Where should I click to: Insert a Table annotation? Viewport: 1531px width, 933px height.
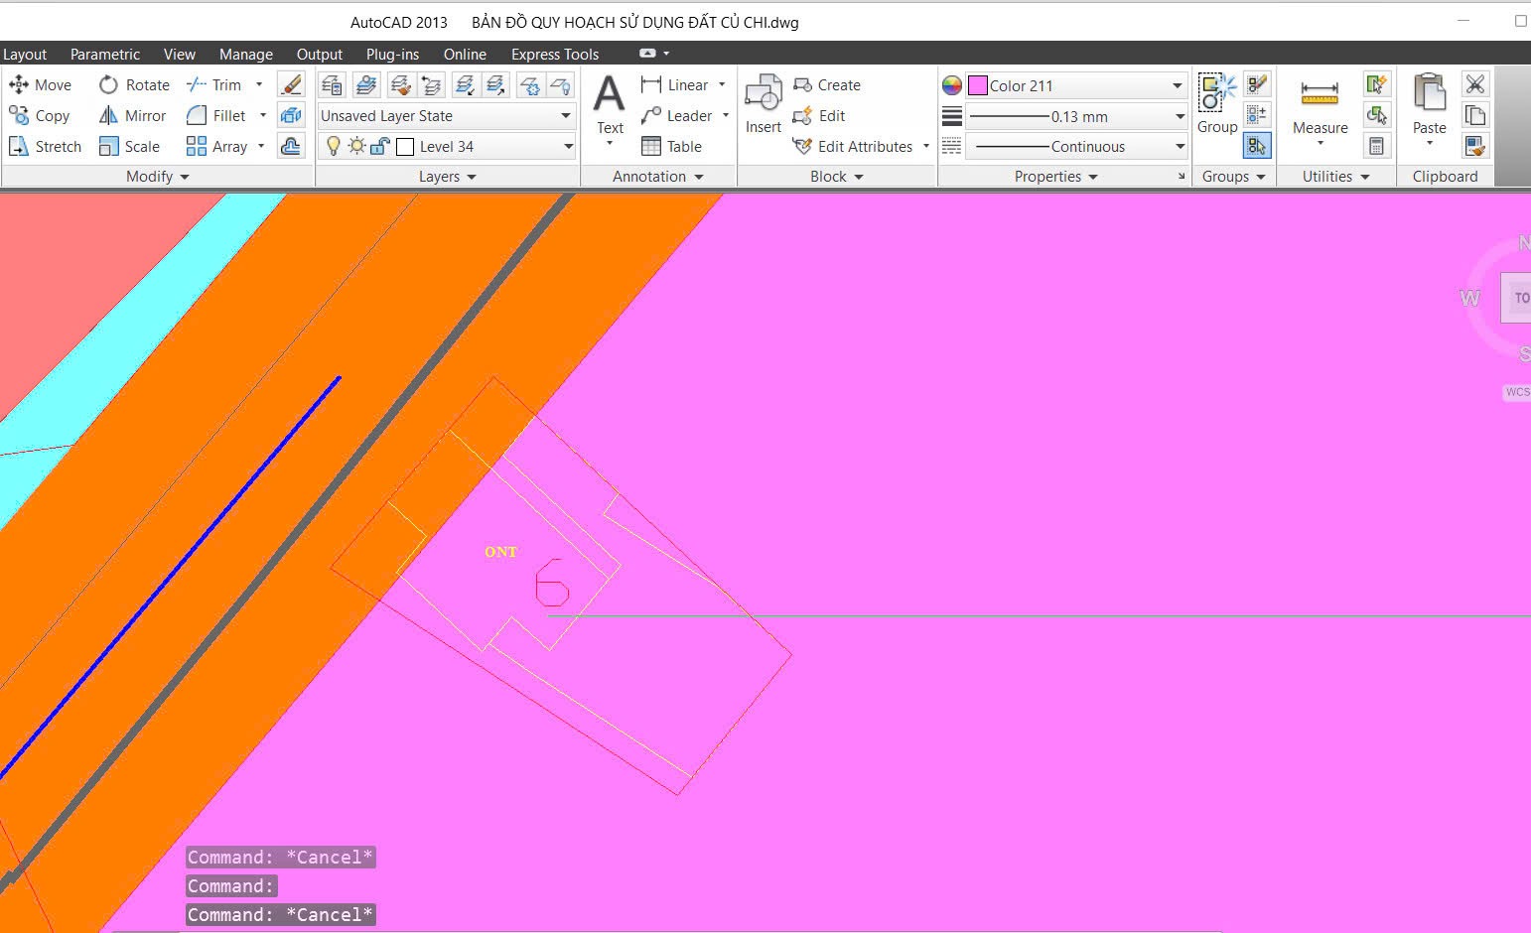[672, 146]
